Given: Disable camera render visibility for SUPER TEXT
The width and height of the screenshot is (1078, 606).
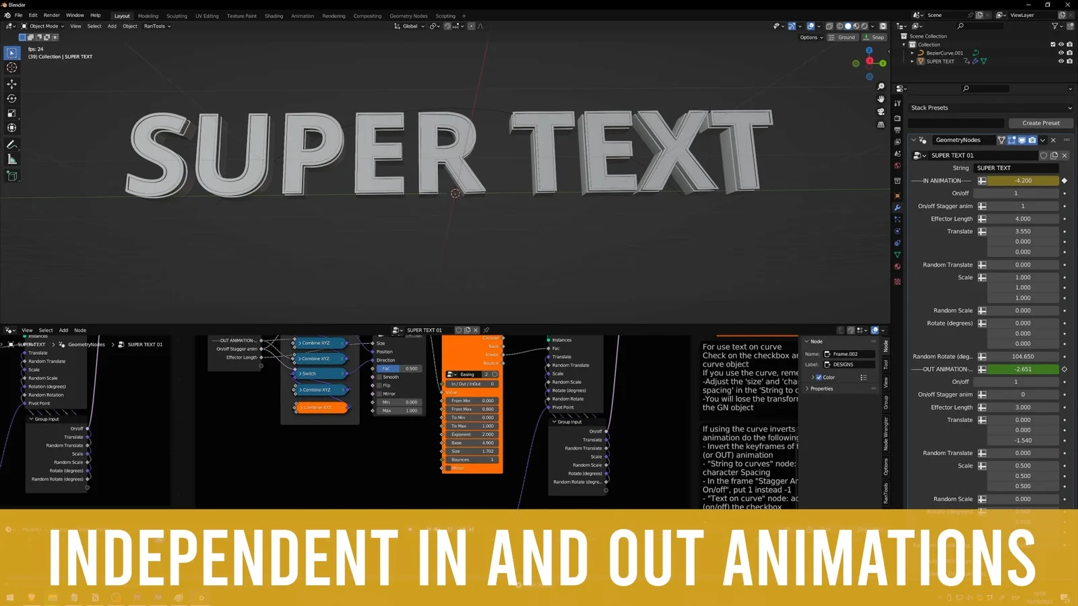Looking at the screenshot, I should click(1069, 61).
